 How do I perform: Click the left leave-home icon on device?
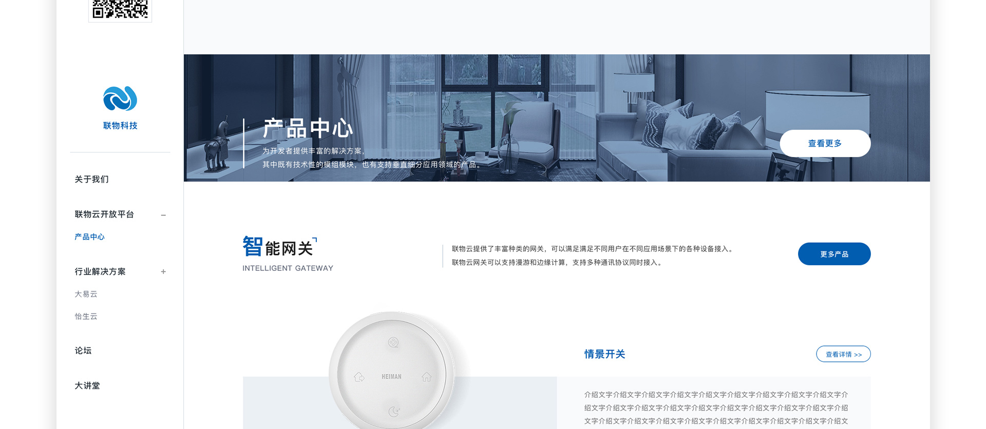[359, 377]
